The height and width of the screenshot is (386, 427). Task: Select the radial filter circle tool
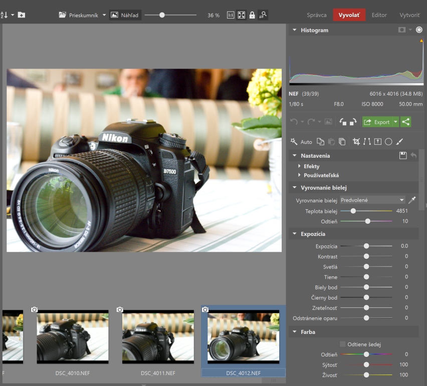(x=388, y=142)
